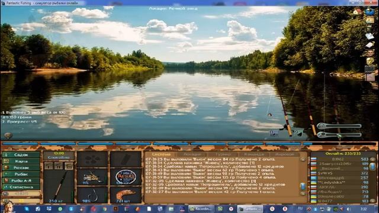Viewport: 379px width, 213px height.
Task: Open the gold trophy icon
Action: (x=370, y=61)
